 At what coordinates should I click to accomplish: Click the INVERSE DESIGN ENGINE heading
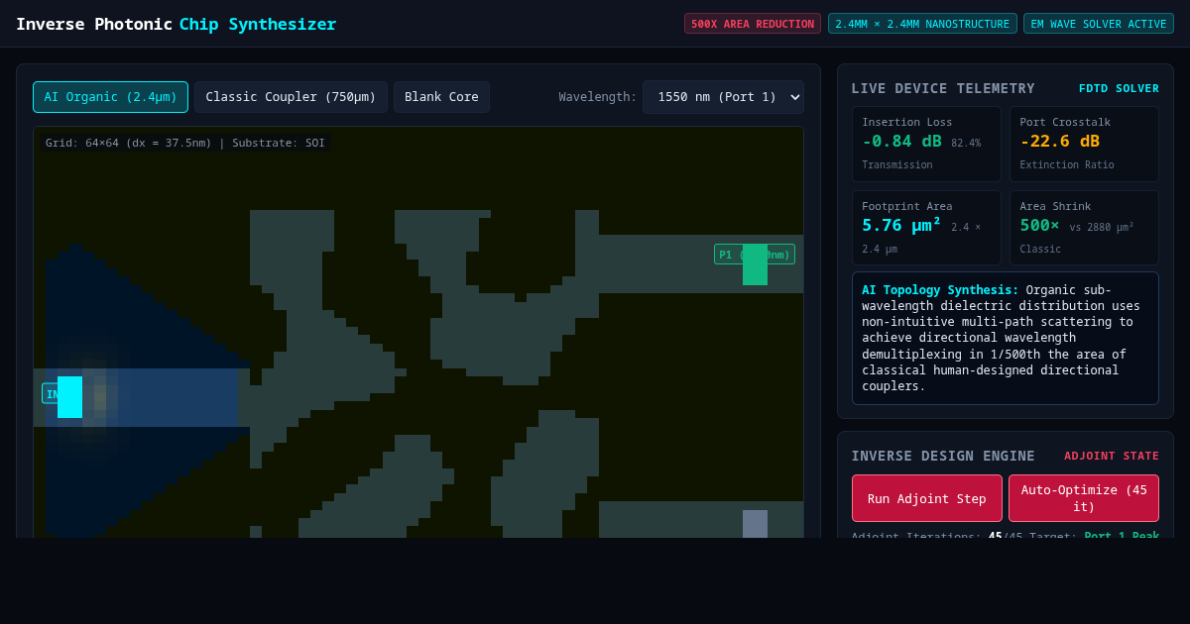coord(943,457)
